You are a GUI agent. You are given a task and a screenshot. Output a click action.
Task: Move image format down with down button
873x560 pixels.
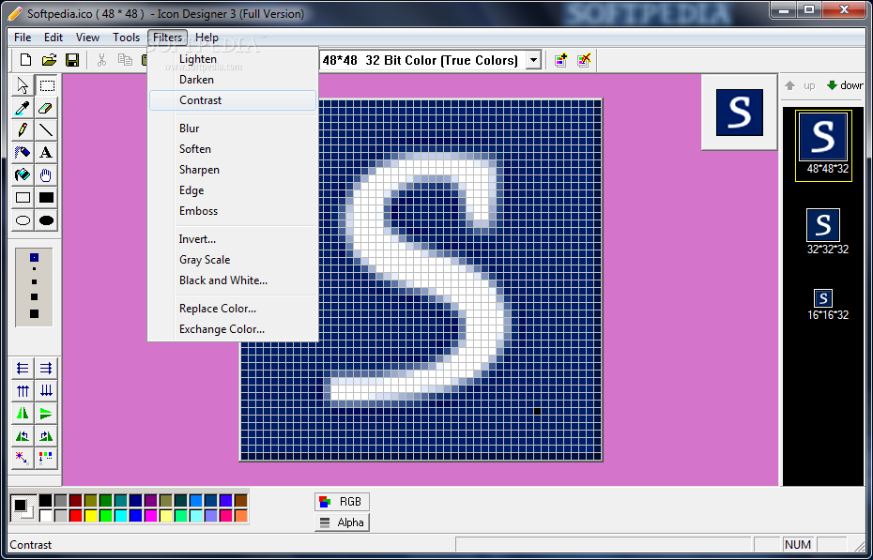click(x=845, y=85)
